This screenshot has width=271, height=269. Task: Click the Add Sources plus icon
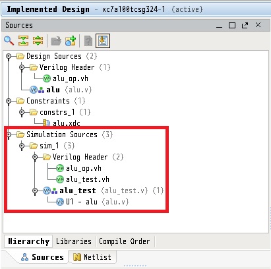[x=71, y=41]
